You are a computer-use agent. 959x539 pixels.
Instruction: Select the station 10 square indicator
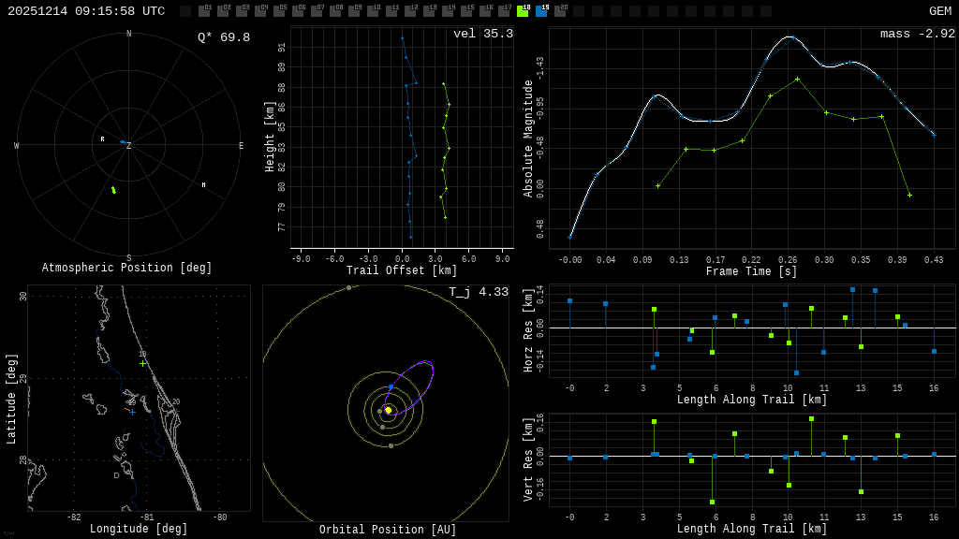point(373,11)
